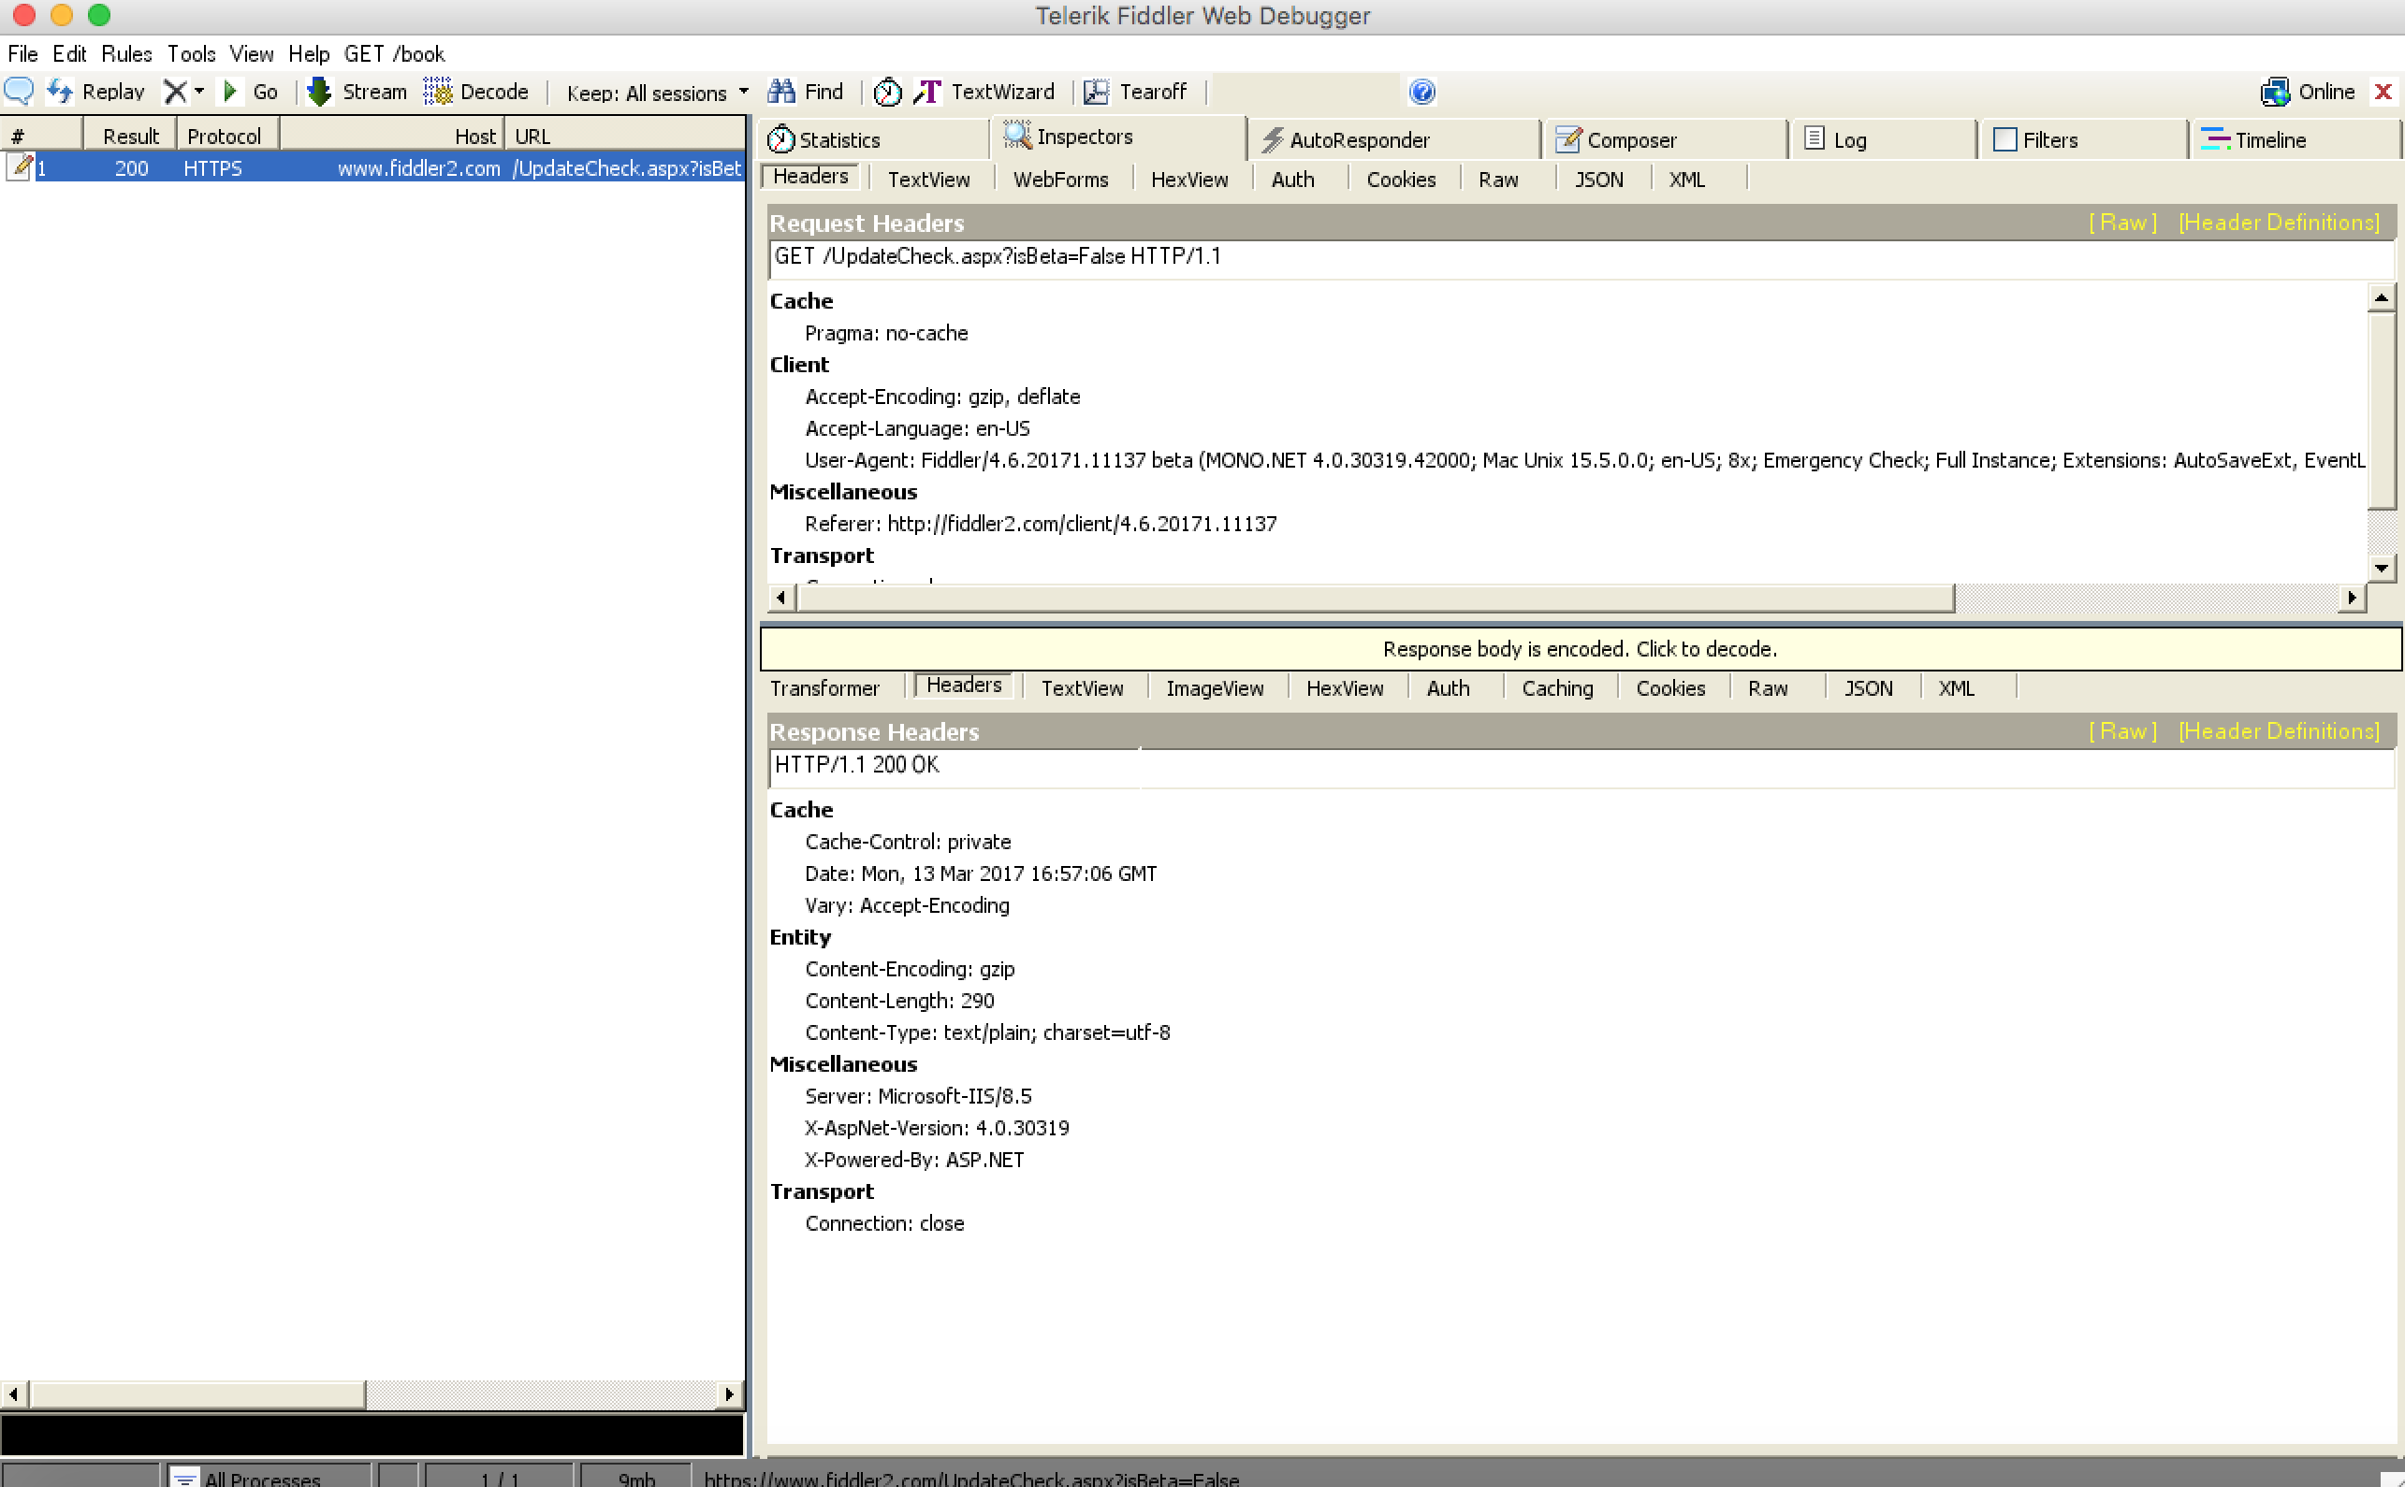Click the Server: Microsoft-IIS/8.5 header

[918, 1095]
